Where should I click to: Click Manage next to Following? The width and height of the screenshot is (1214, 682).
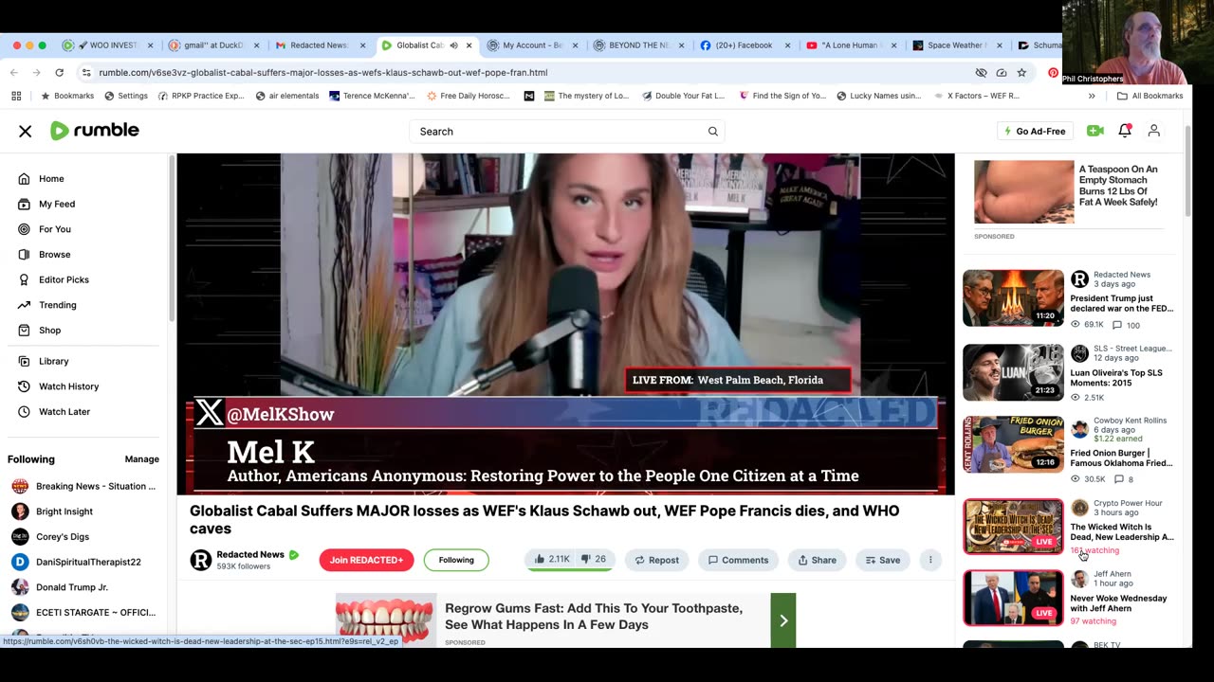pos(141,459)
